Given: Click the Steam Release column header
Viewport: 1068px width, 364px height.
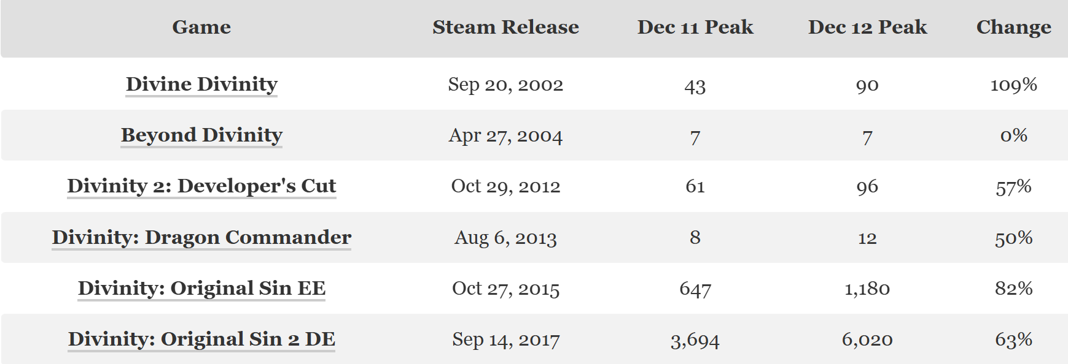Looking at the screenshot, I should click(505, 27).
